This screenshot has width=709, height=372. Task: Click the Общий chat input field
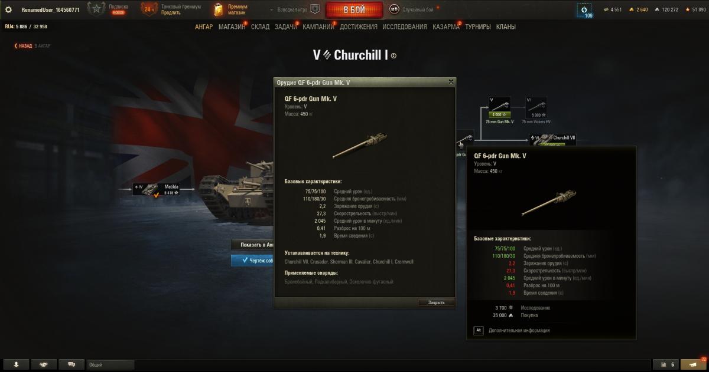pyautogui.click(x=110, y=365)
